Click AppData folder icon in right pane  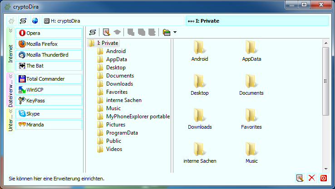click(x=251, y=47)
